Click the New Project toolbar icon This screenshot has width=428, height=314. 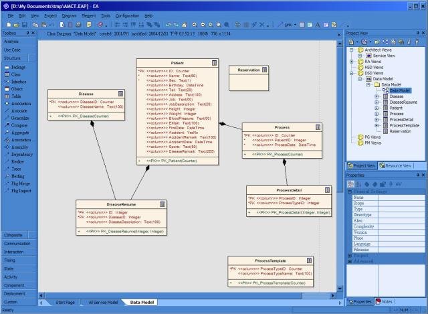click(x=9, y=25)
